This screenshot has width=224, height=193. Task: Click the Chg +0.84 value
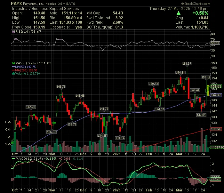click(204, 18)
